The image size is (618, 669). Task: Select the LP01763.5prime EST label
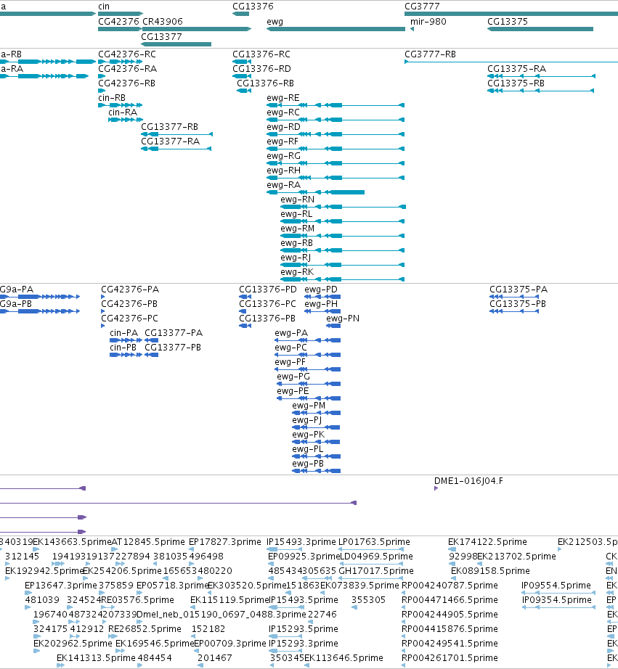tap(374, 542)
